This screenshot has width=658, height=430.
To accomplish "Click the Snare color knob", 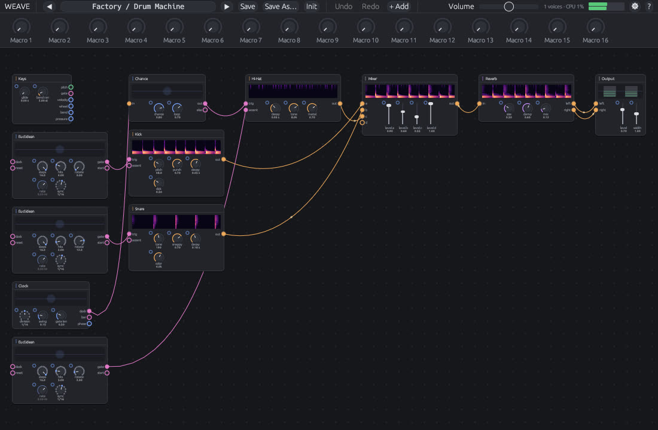I will click(159, 257).
